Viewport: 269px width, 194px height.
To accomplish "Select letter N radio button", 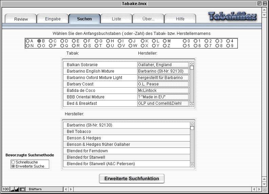I will 27,46.
